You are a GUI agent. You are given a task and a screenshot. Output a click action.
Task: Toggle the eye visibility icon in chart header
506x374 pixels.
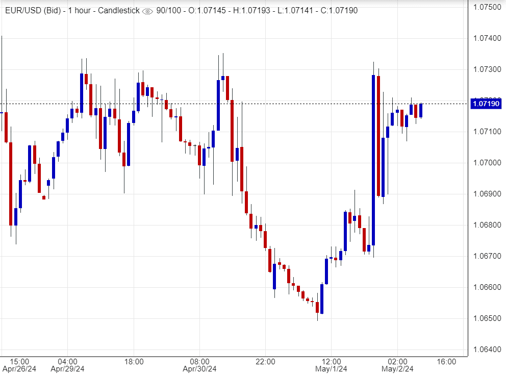pos(147,11)
